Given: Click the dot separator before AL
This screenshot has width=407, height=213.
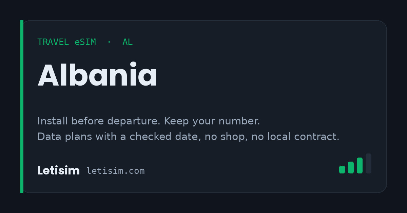Looking at the screenshot, I should (109, 42).
